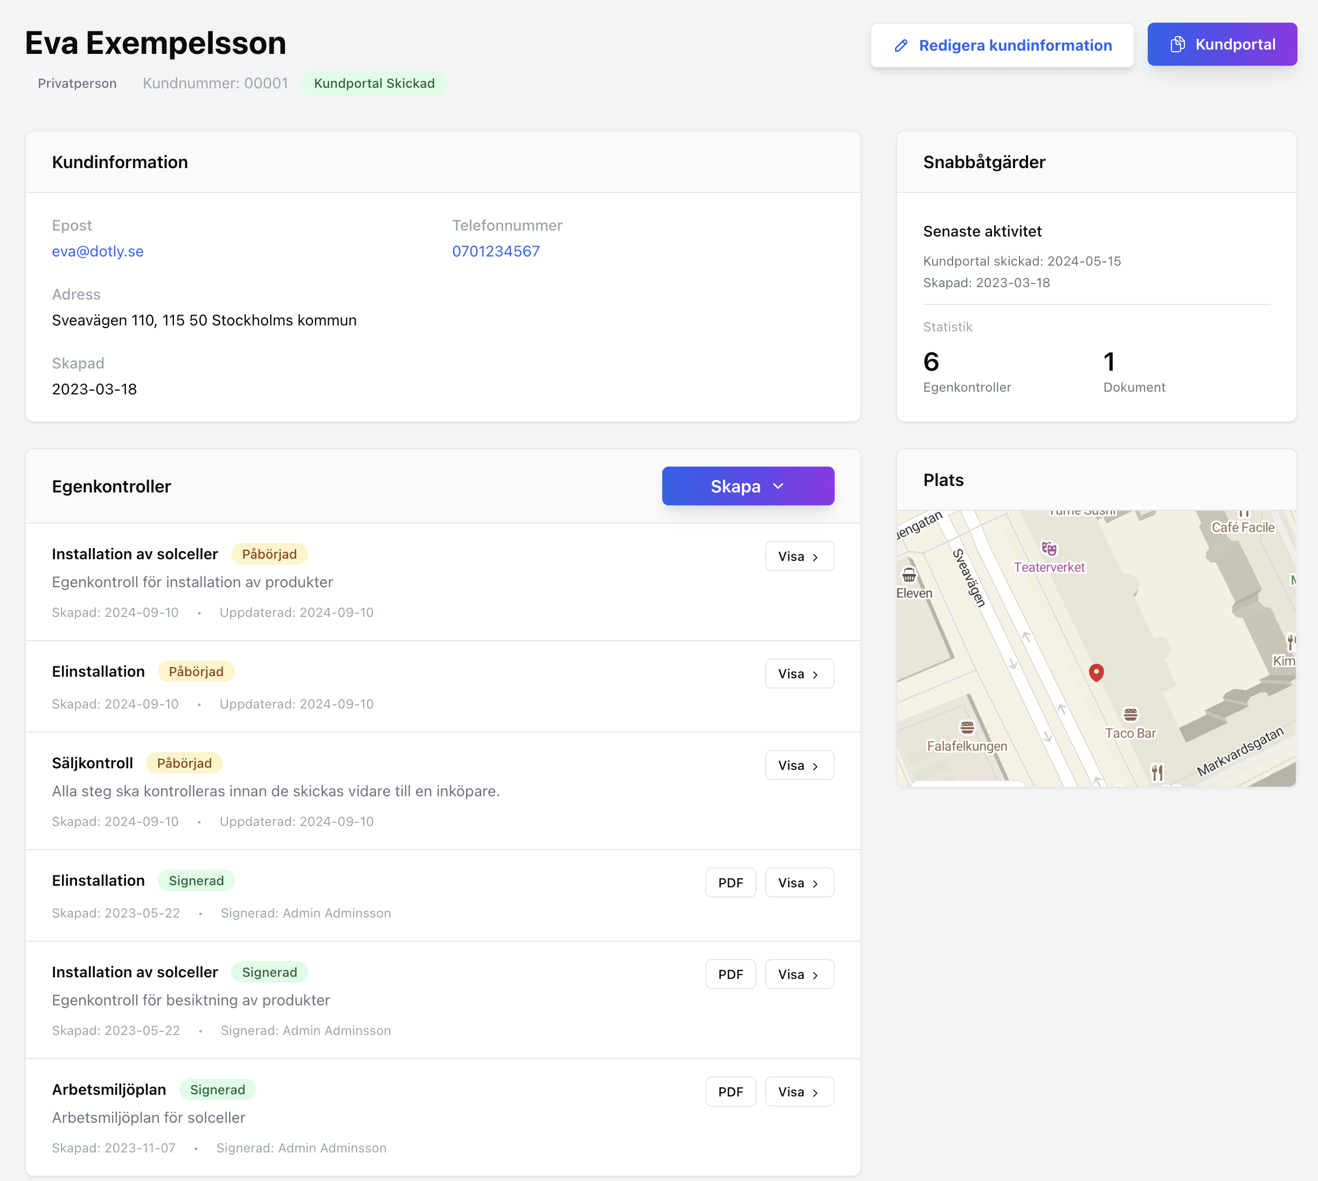The height and width of the screenshot is (1181, 1318).
Task: Open PDF for Arbetsmiljöplan
Action: click(x=730, y=1092)
